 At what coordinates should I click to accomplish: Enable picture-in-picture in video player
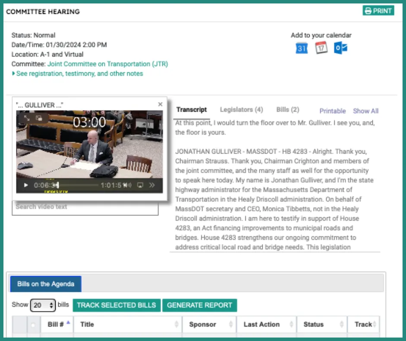click(x=39, y=118)
